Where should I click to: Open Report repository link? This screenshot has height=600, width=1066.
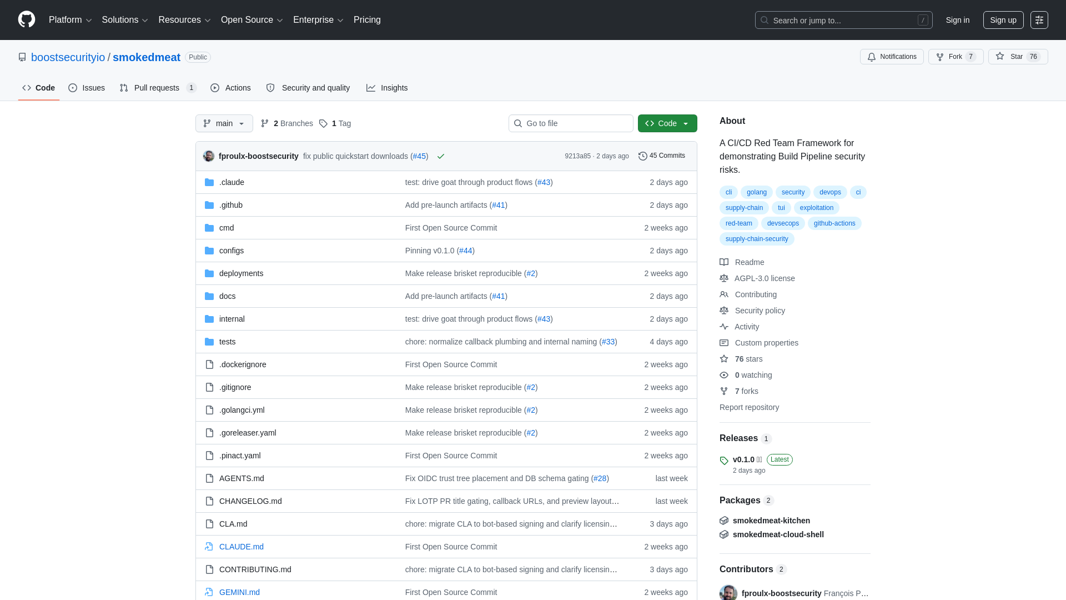749,407
